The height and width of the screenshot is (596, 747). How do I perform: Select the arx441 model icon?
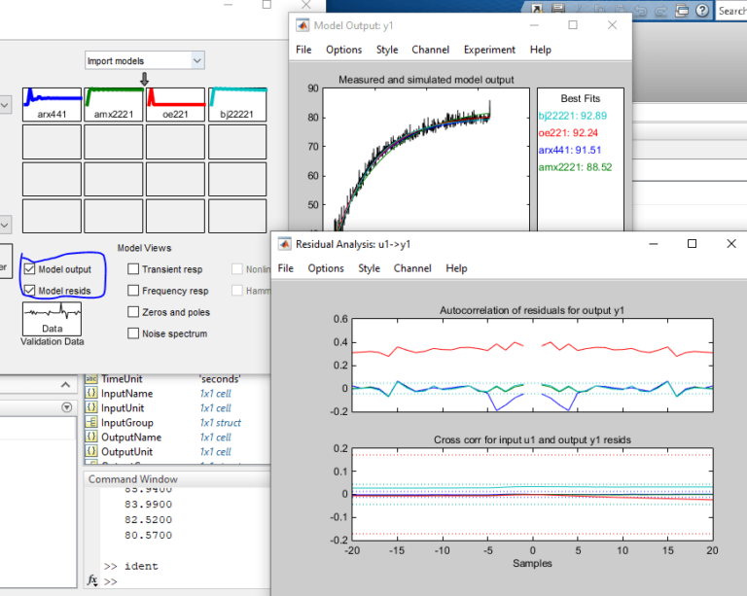coord(52,103)
